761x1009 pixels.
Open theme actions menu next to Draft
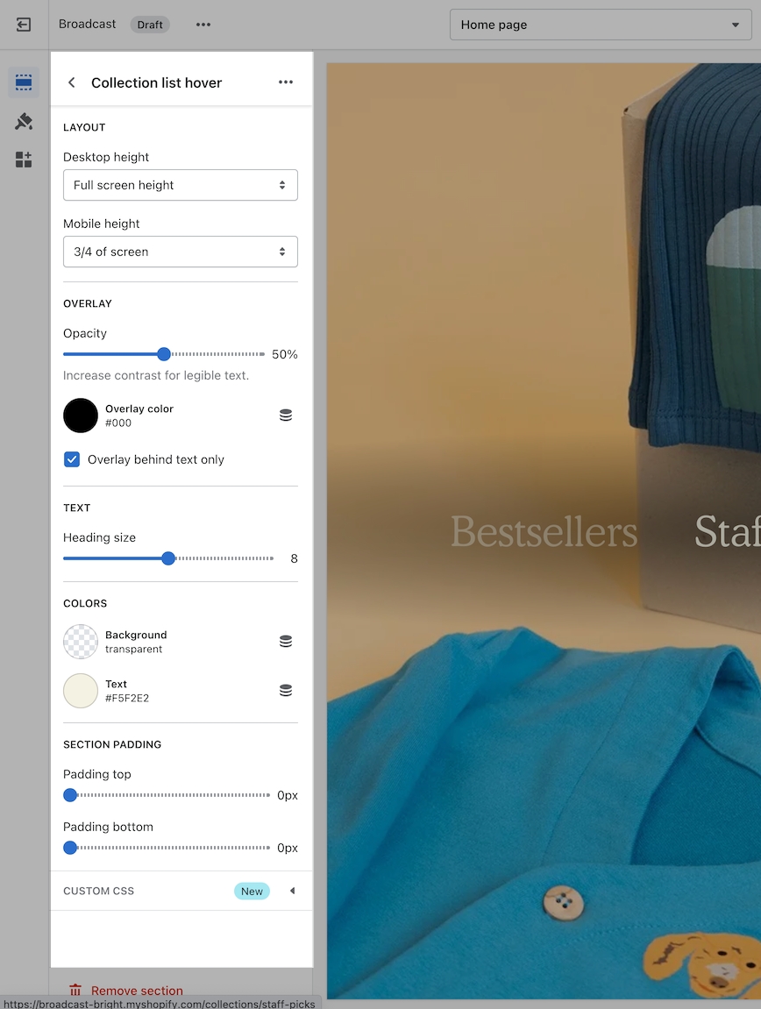pos(203,25)
